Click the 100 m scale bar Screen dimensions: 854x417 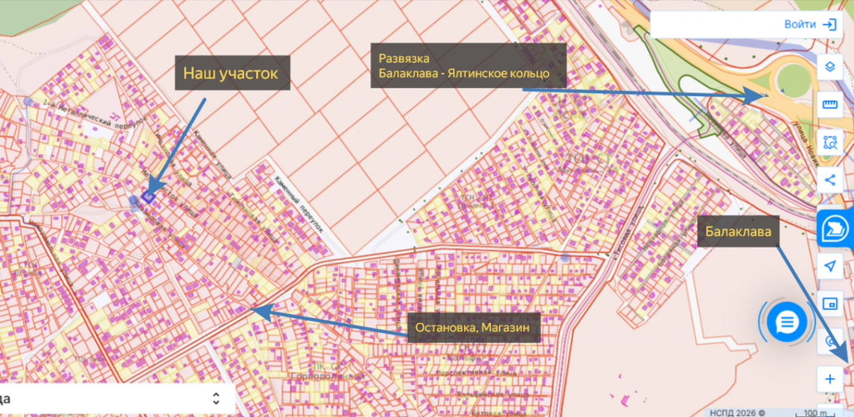[816, 413]
